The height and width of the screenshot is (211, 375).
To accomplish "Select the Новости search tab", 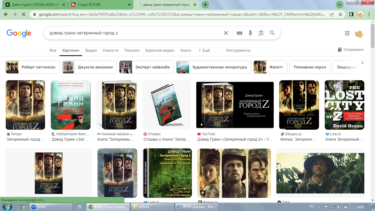I will [x=111, y=50].
